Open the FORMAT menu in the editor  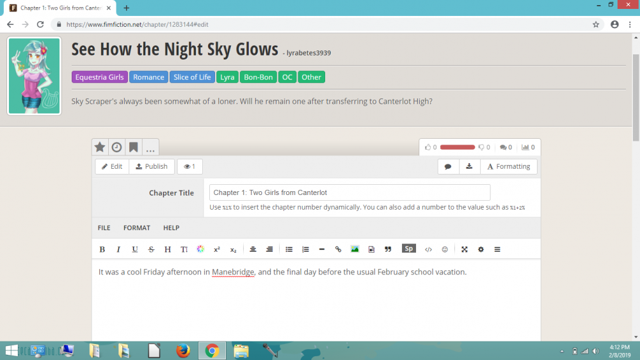click(136, 228)
